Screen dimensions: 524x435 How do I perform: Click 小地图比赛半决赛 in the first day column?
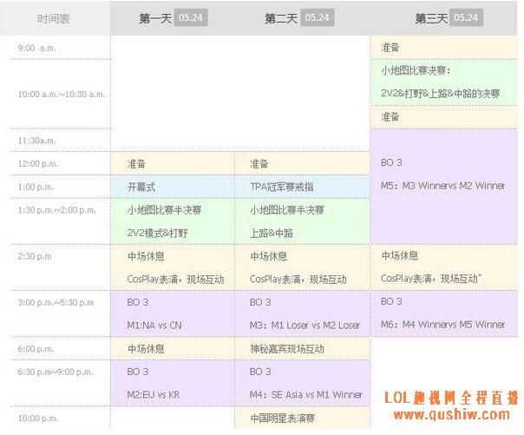coord(164,210)
